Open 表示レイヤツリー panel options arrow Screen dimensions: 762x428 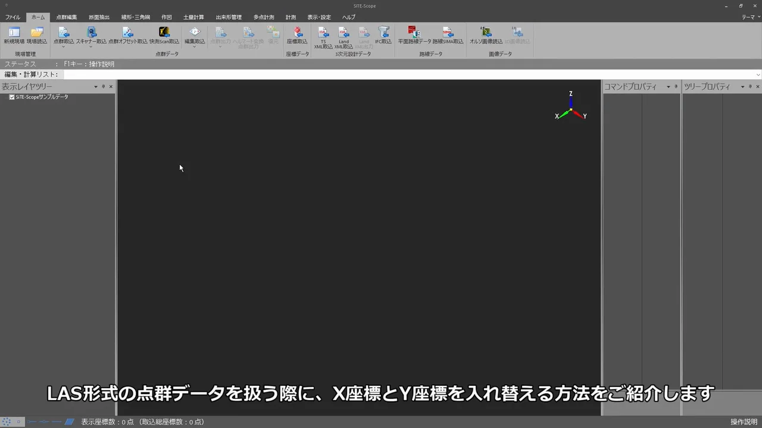click(96, 87)
